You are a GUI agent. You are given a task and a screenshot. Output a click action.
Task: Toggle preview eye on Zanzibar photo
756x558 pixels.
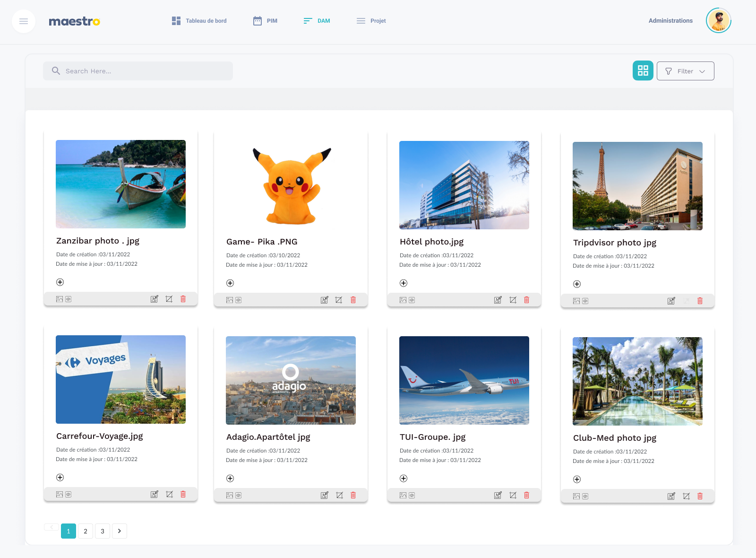68,299
